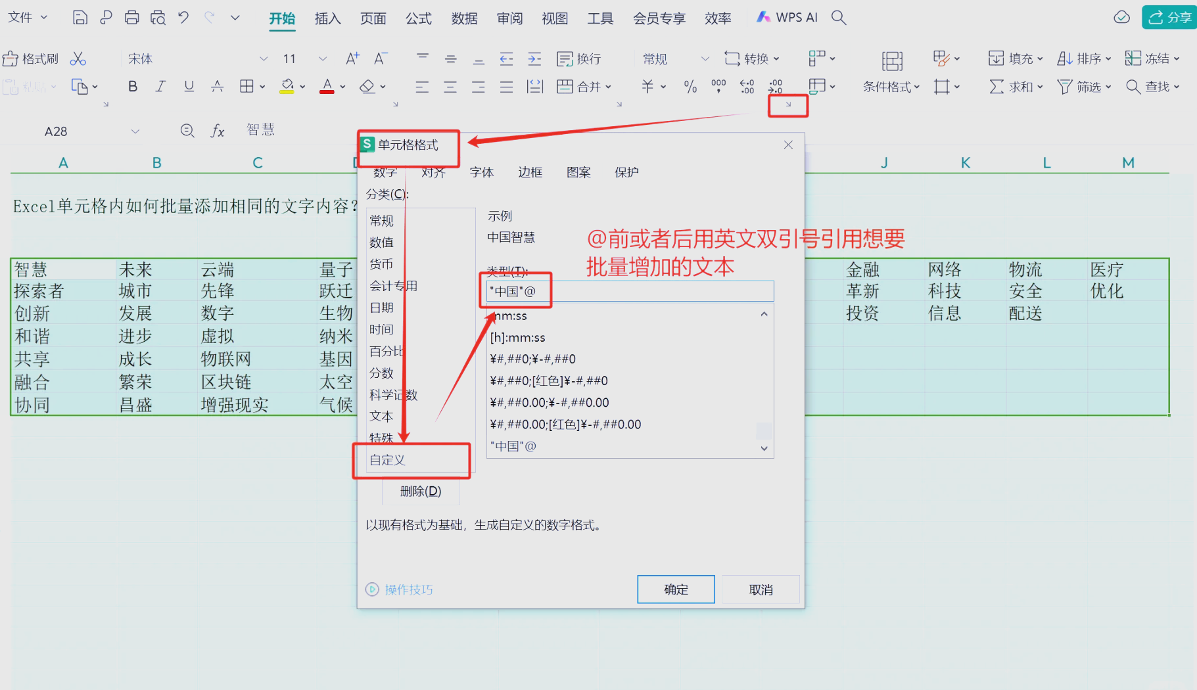Viewport: 1197px width, 690px height.
Task: Click the Merge cells button
Action: (583, 86)
